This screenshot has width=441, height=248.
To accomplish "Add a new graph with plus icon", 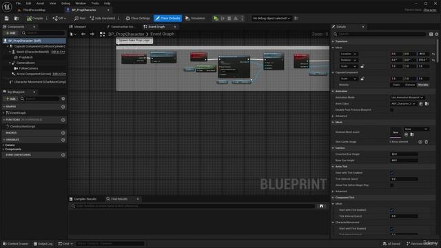I will pos(63,107).
